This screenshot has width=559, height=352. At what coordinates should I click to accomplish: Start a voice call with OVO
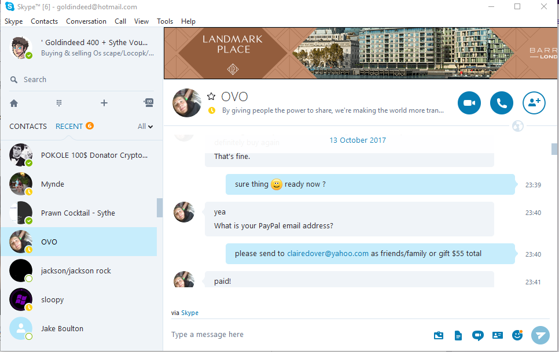502,103
